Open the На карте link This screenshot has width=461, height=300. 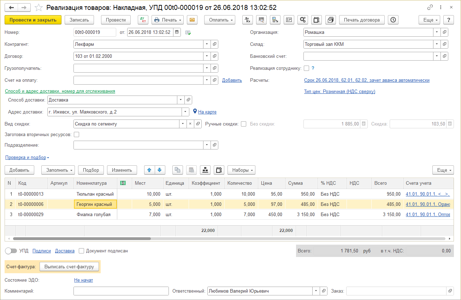207,112
